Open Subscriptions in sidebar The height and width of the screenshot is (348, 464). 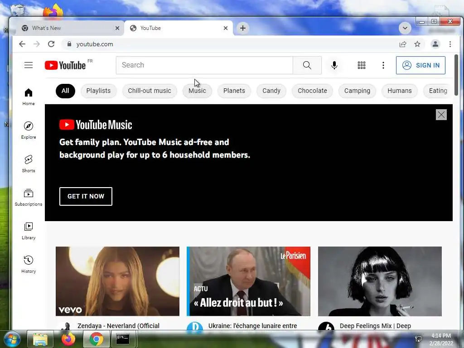pos(29,198)
